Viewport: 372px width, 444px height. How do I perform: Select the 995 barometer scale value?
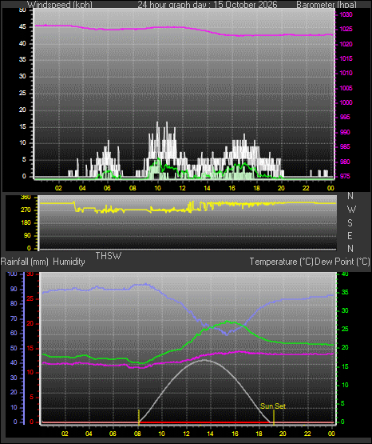345,117
